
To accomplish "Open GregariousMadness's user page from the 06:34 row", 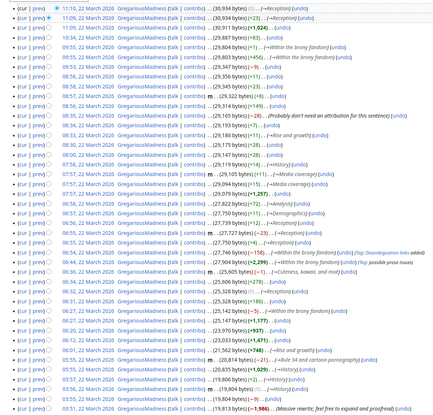I will click(x=142, y=282).
